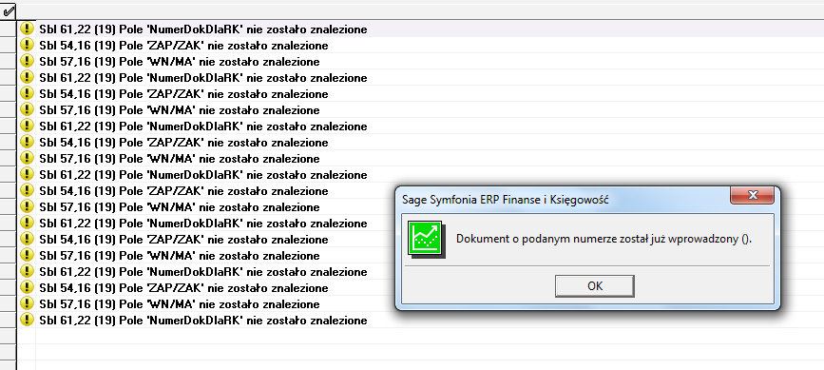Click the warning icon of the last 'ZAP/ZAK' row
824x370 pixels.
[x=27, y=287]
